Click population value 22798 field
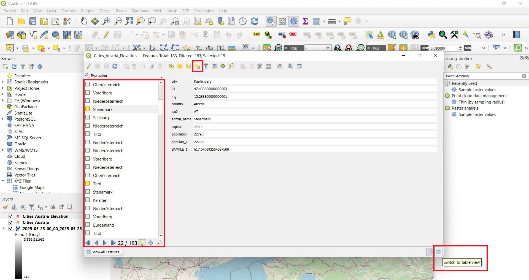Screen dimensions: 529x280 click(x=315, y=134)
